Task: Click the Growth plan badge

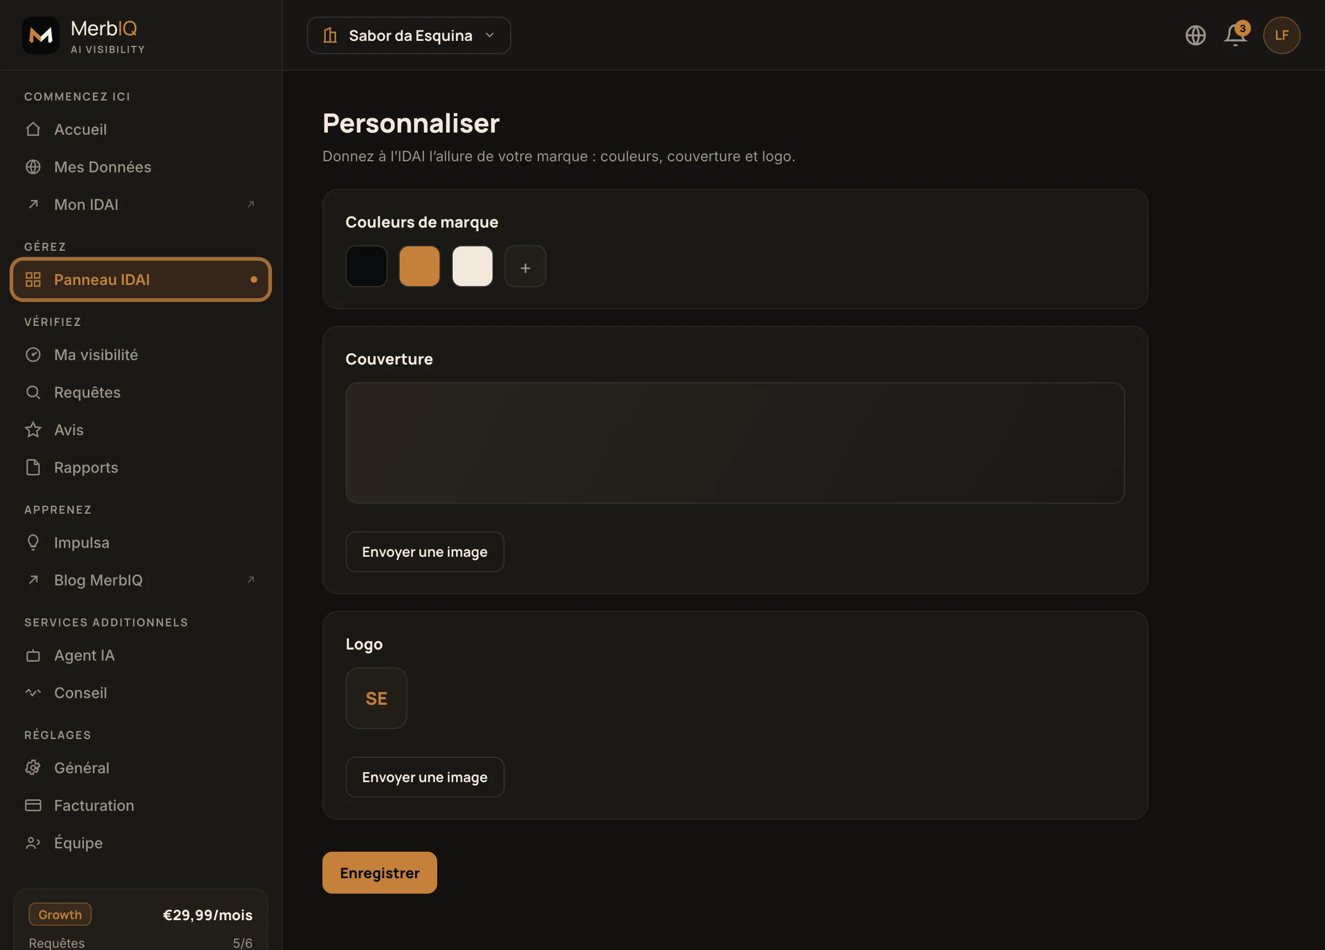Action: click(60, 914)
